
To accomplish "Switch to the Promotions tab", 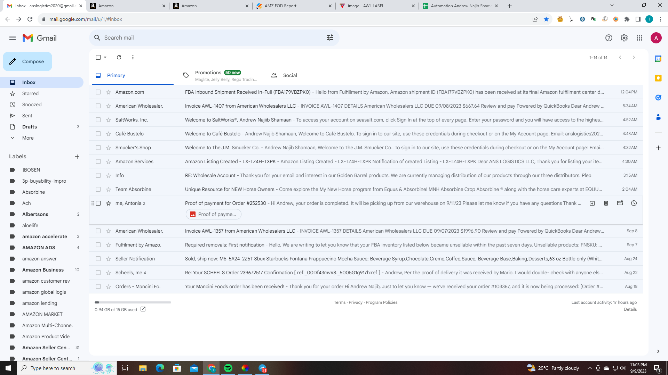I will click(x=220, y=75).
